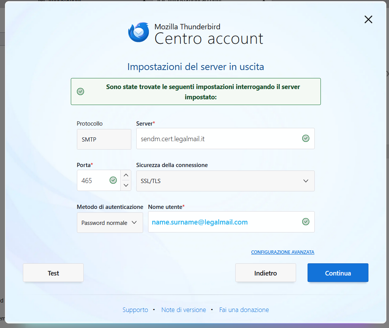Expand the Metodo di autenticazione dropdown
This screenshot has width=389, height=328.
click(110, 223)
